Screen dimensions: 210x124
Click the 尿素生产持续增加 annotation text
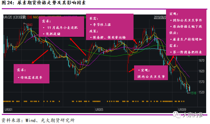coord(188,39)
